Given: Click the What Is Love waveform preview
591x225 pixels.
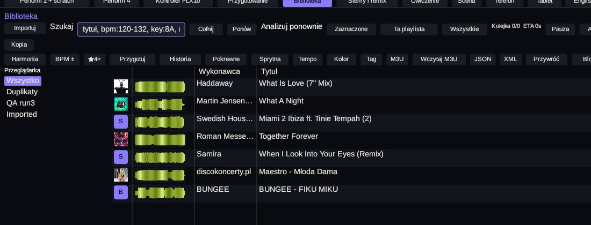Looking at the screenshot, I should pyautogui.click(x=160, y=87).
